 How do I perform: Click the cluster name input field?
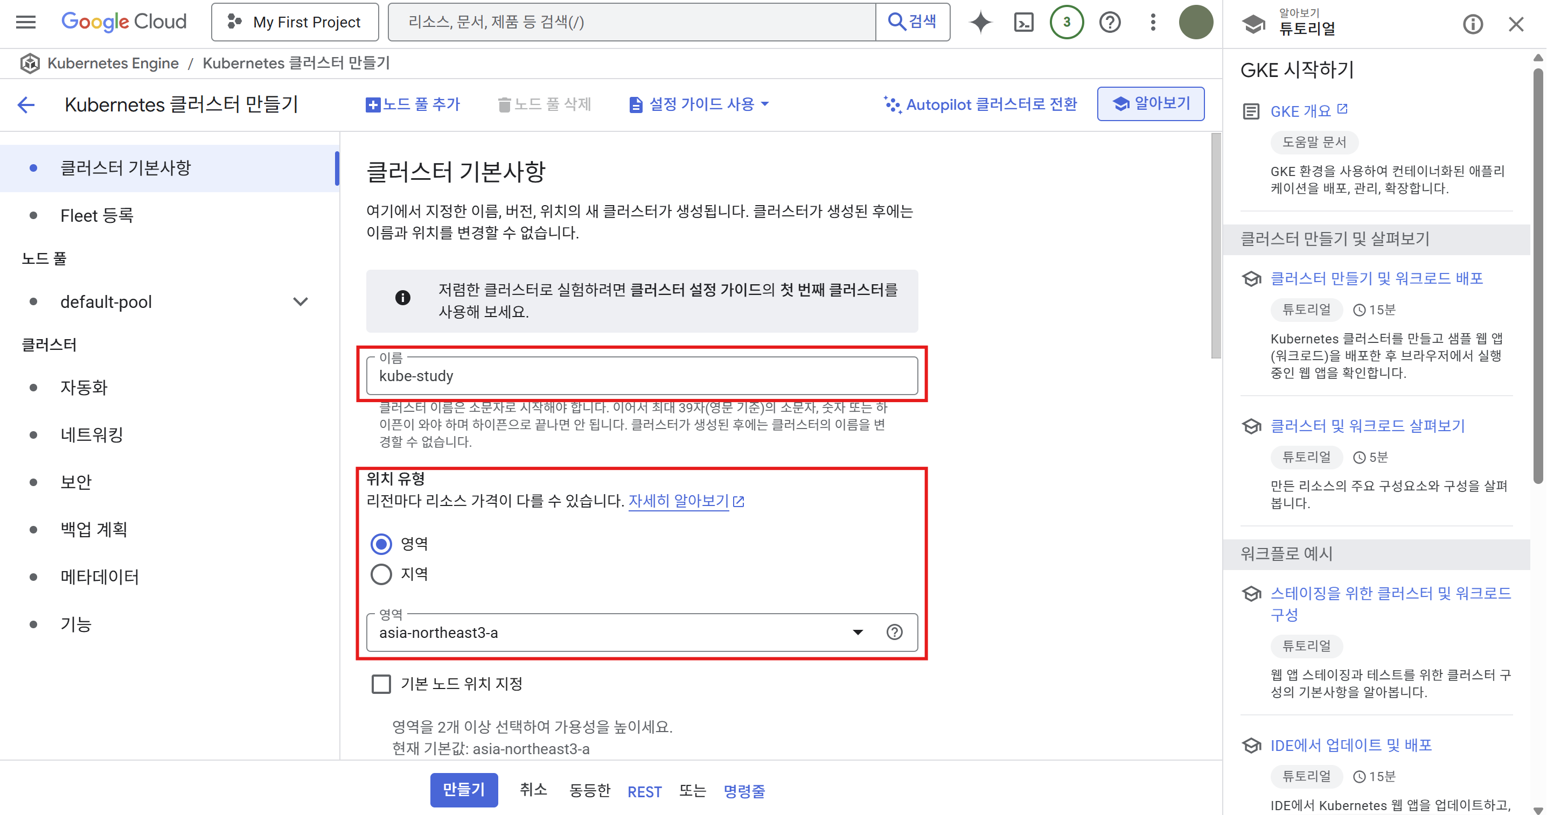point(642,376)
